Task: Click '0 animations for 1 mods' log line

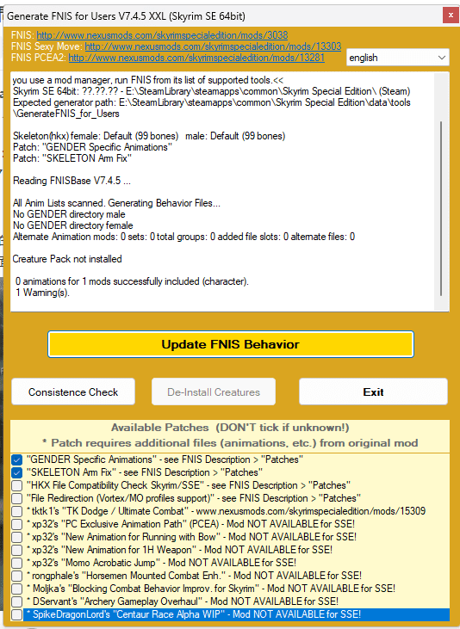Action: (x=132, y=281)
